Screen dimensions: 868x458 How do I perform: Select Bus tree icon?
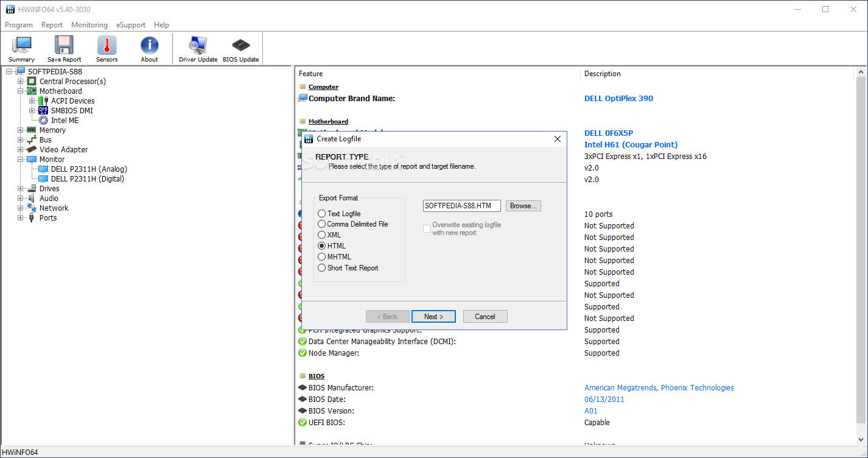[x=32, y=139]
